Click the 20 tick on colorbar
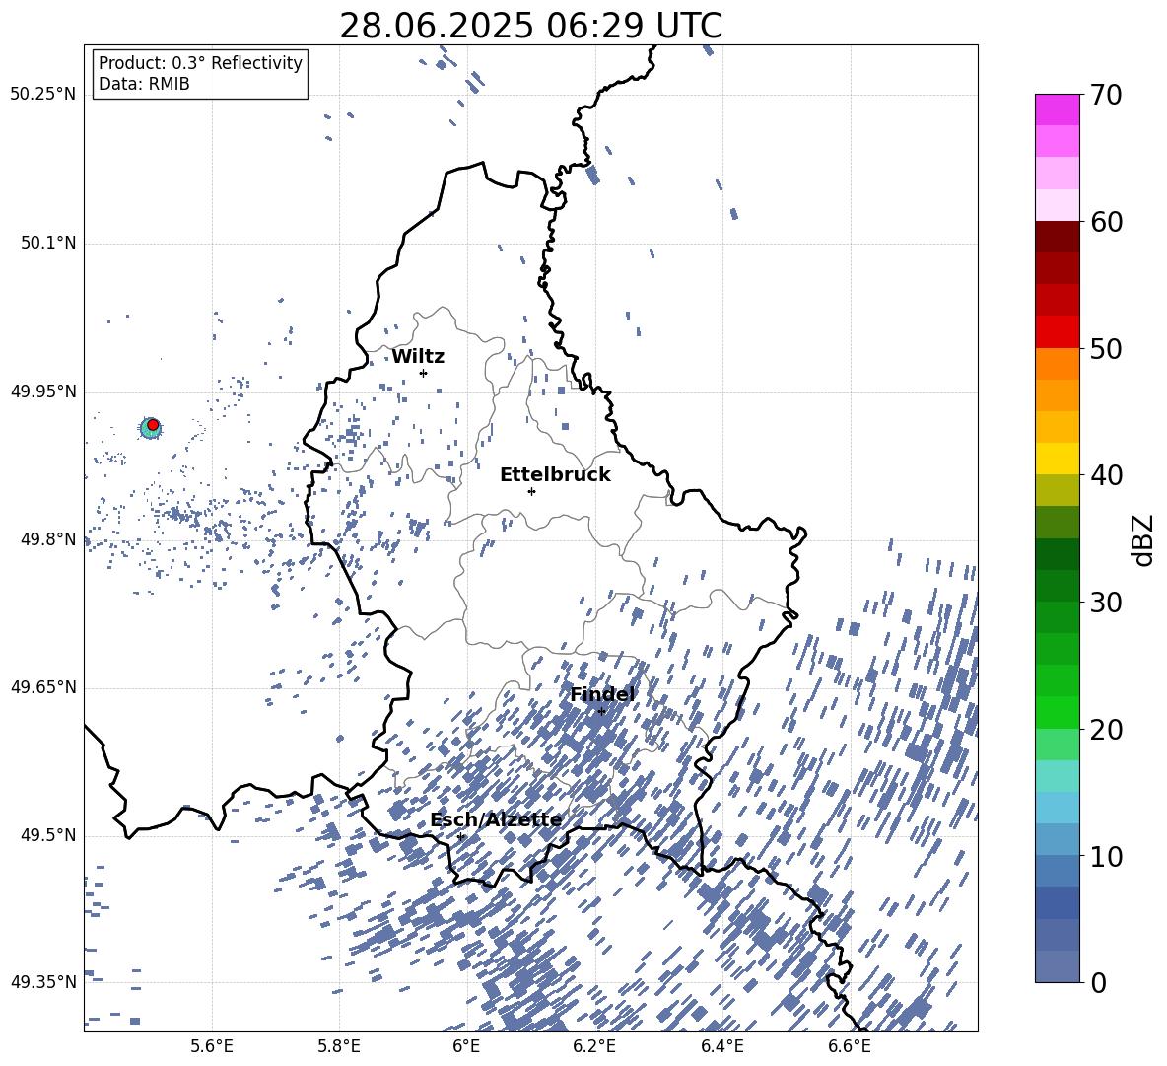This screenshot has width=1167, height=1066. 1106,729
